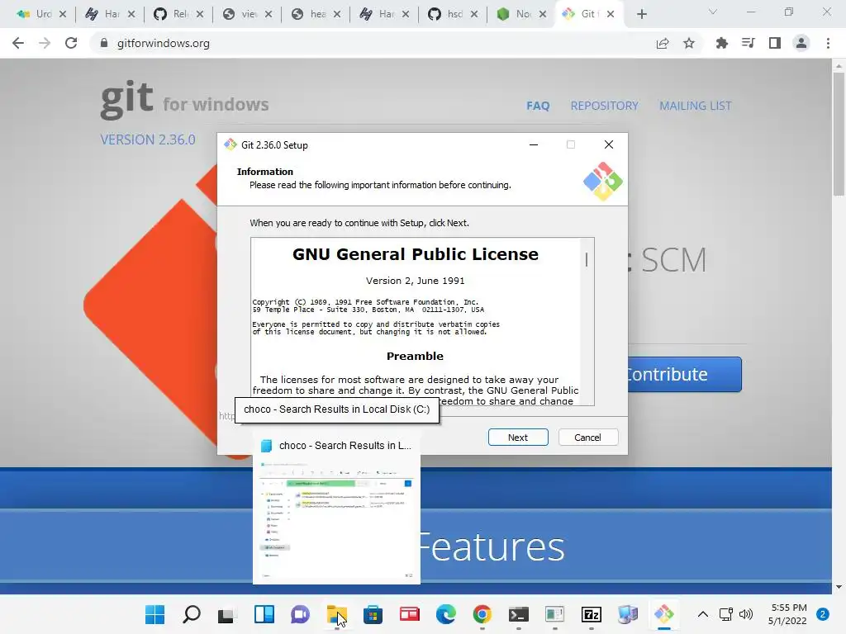846x634 pixels.
Task: Open Chat on the taskbar
Action: 300,614
